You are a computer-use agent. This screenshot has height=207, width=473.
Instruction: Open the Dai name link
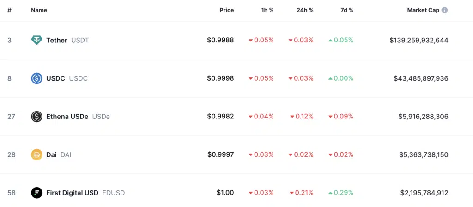(x=51, y=154)
